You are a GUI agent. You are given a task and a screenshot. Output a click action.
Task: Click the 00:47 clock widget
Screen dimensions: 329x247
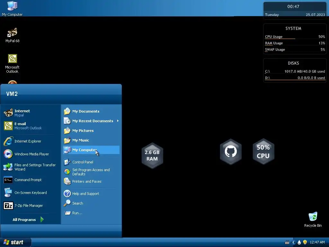coord(293,6)
